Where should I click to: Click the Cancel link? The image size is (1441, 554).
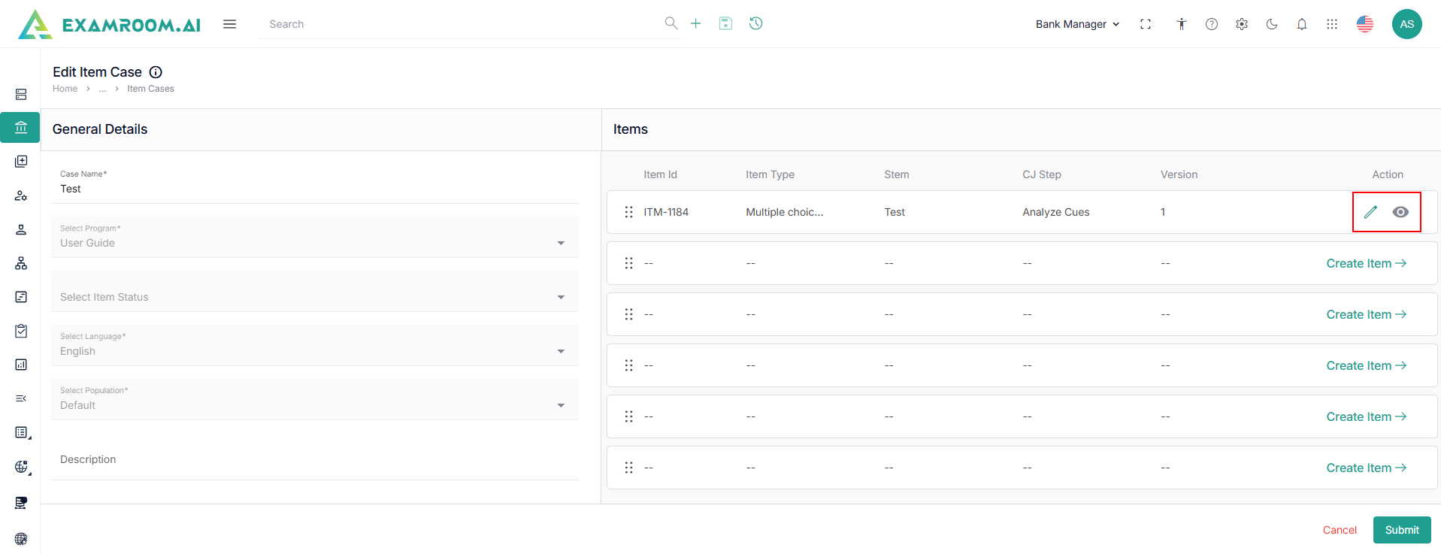click(1340, 530)
